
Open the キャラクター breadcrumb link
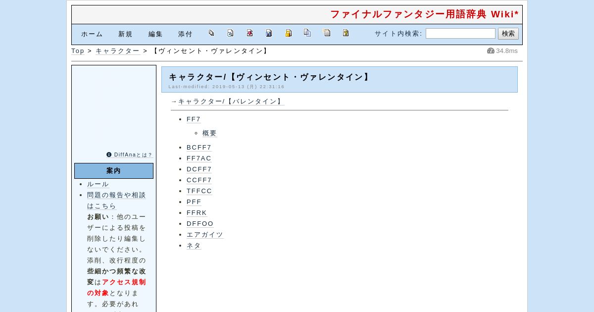click(x=117, y=51)
